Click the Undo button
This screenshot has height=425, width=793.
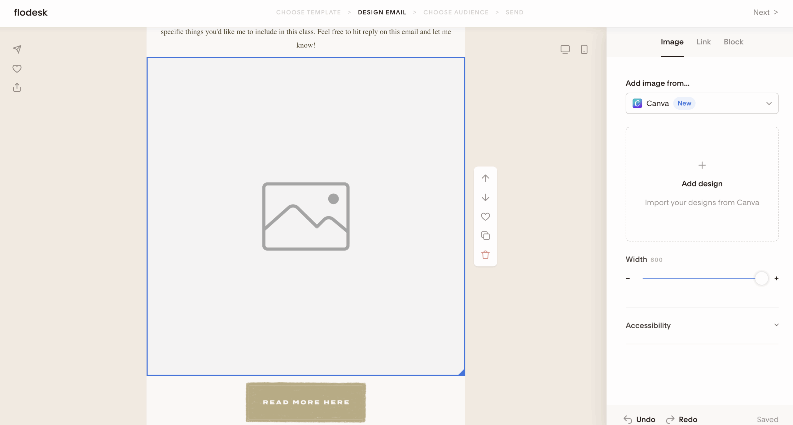(639, 419)
